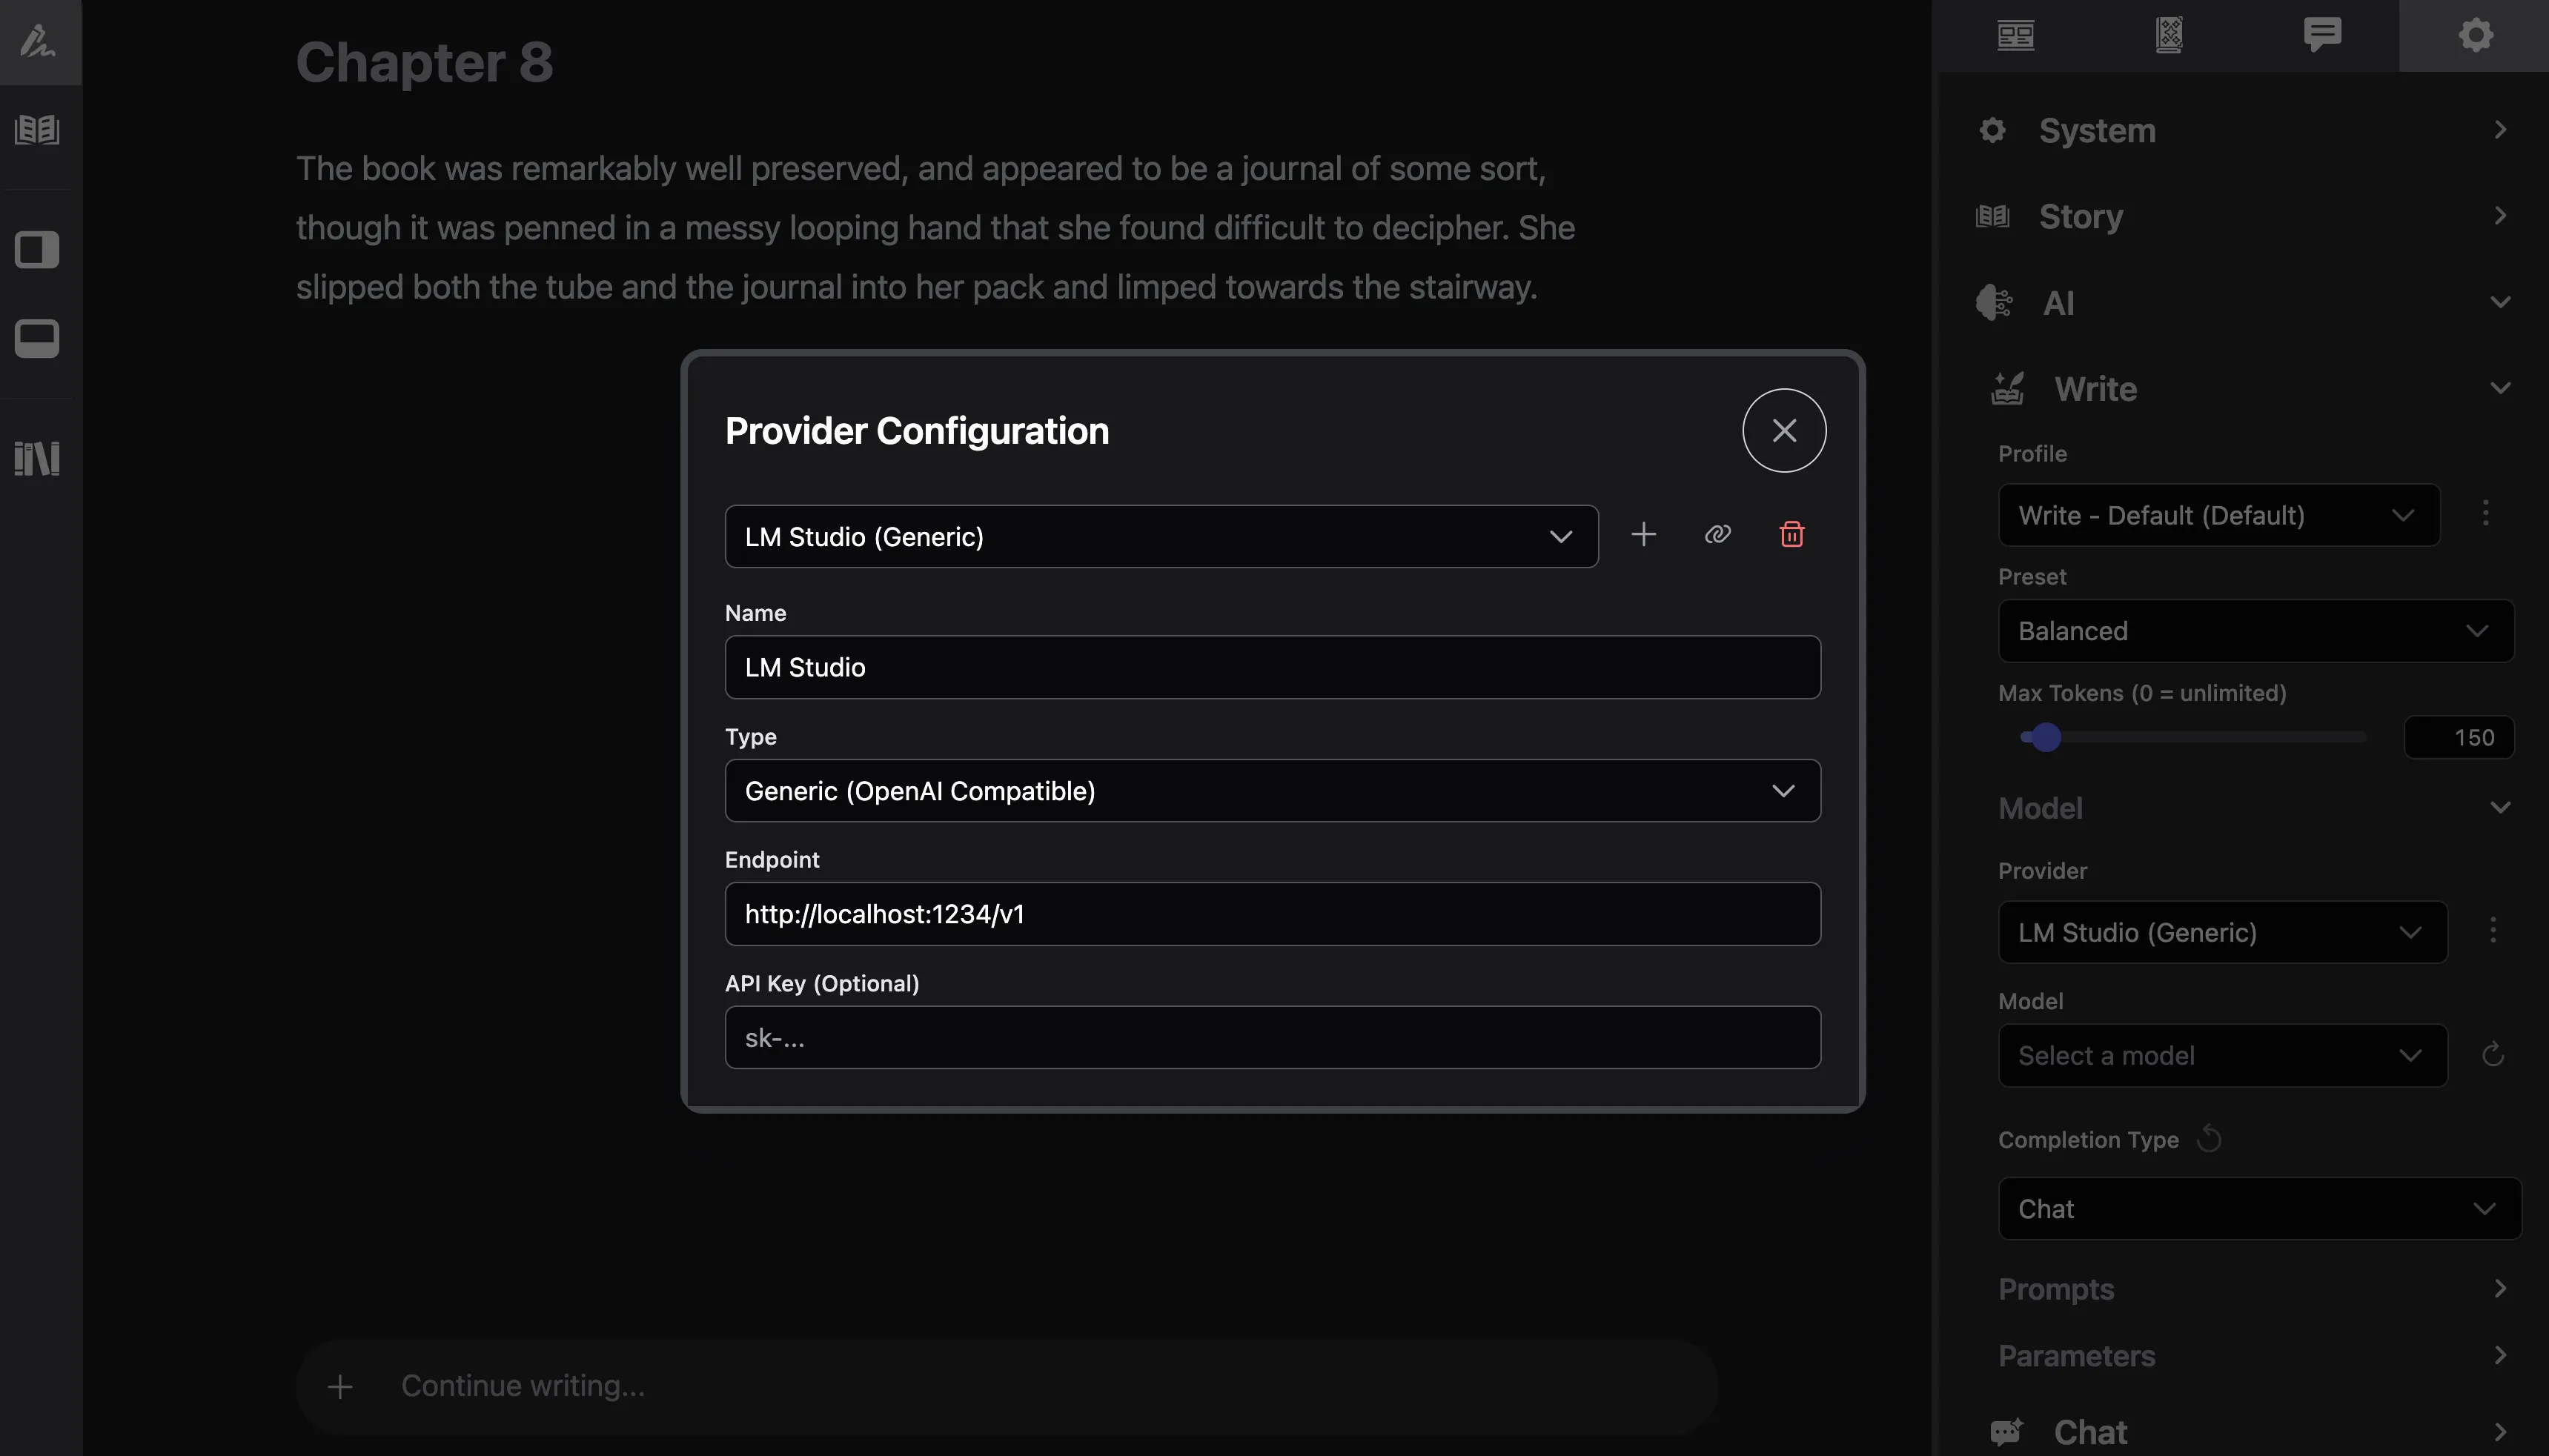Delete the provider using the trash icon
The image size is (2549, 1456).
click(x=1791, y=535)
